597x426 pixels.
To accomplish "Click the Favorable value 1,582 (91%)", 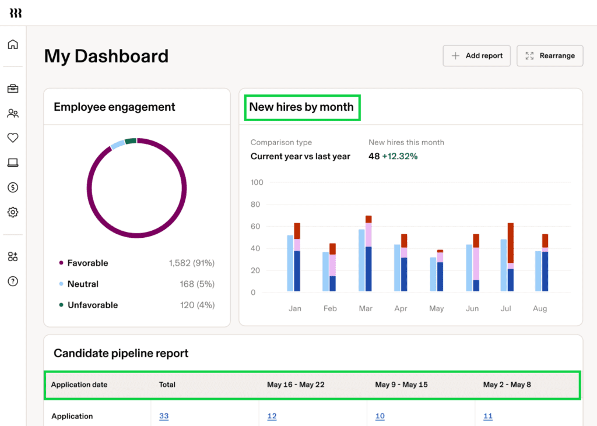I will tap(191, 263).
